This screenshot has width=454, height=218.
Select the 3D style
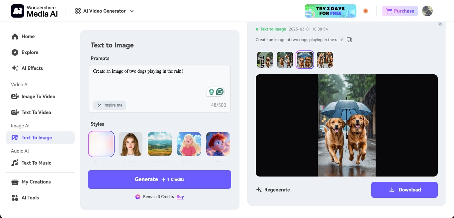tap(218, 144)
